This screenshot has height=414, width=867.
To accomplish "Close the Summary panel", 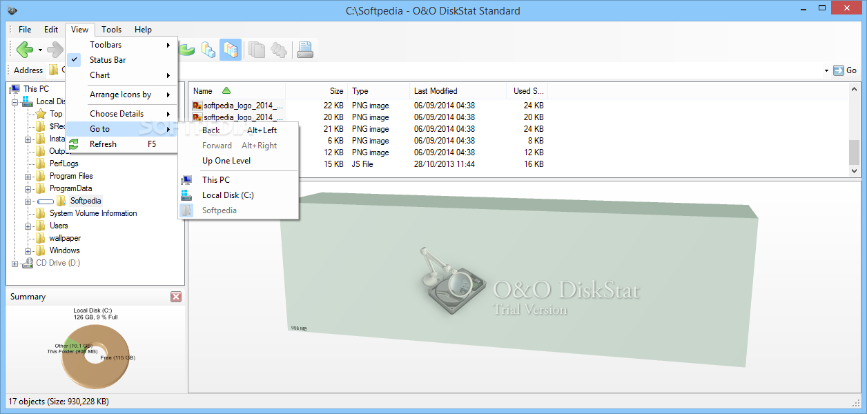I will click(x=176, y=297).
